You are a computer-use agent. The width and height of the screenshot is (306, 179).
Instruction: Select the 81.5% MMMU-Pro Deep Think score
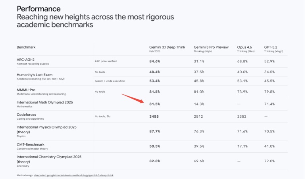click(x=154, y=92)
